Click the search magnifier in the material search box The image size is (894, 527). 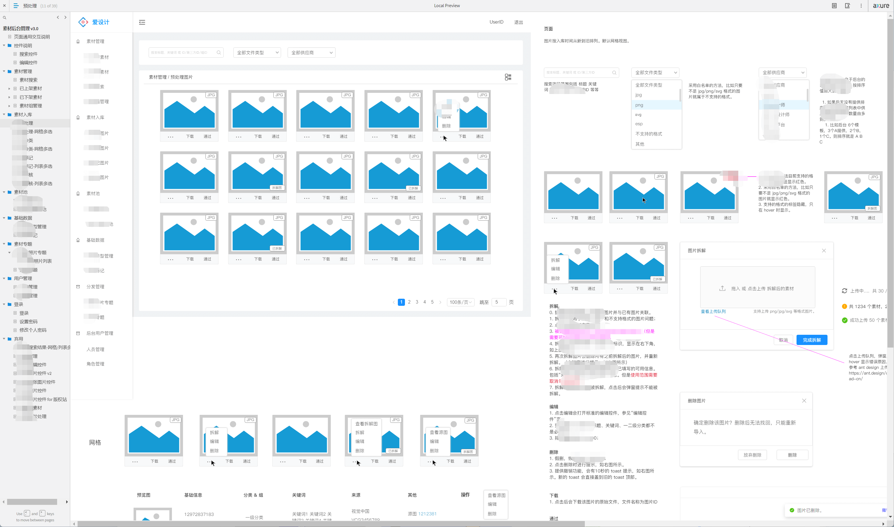coord(219,53)
